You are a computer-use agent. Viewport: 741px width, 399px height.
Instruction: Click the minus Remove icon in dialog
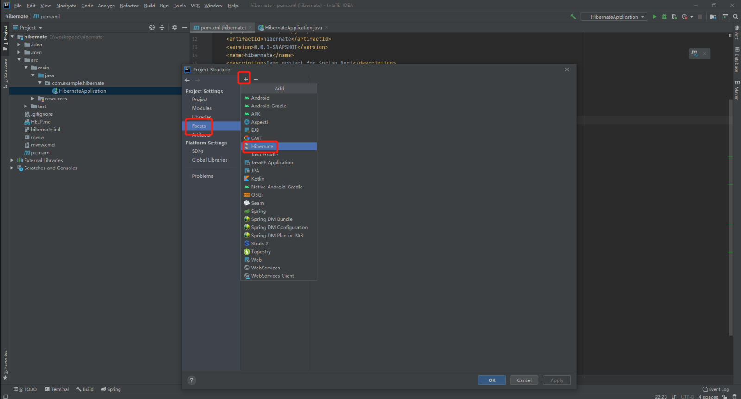click(256, 79)
